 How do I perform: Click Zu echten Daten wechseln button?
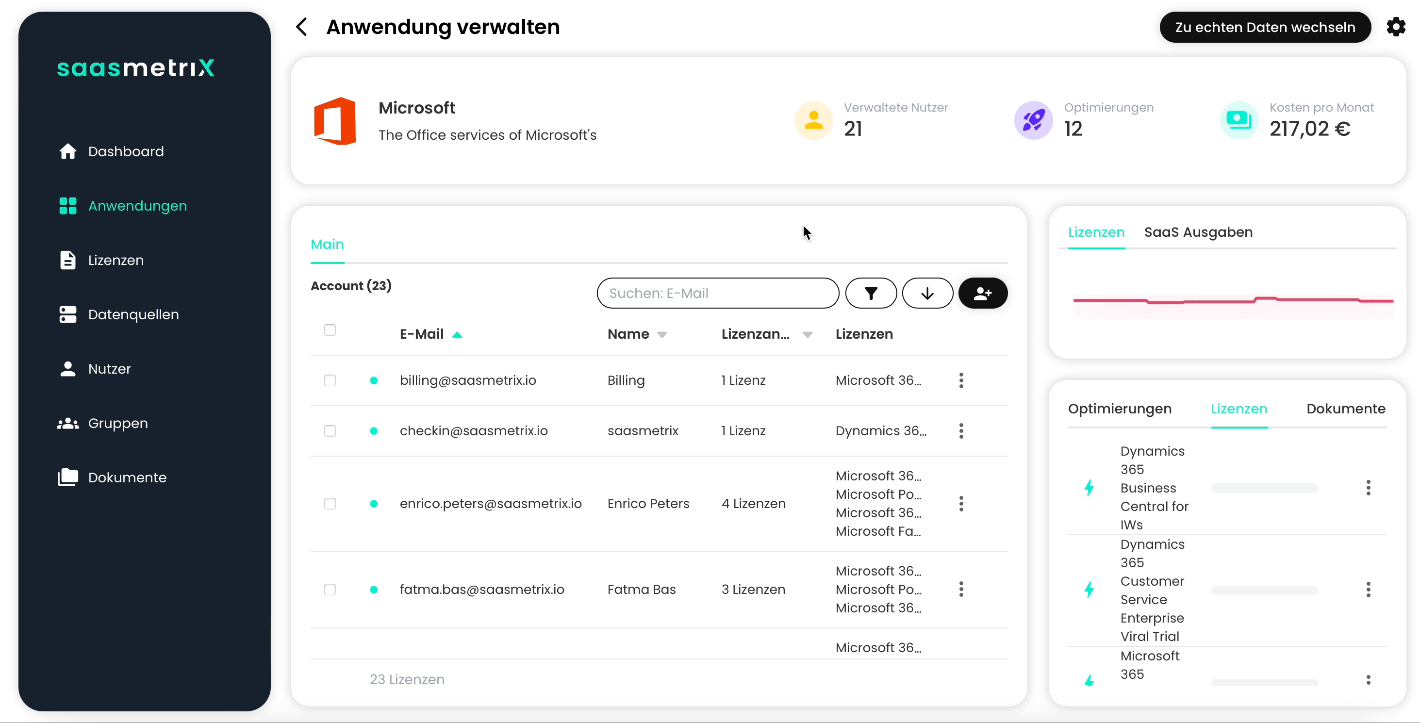(x=1265, y=27)
